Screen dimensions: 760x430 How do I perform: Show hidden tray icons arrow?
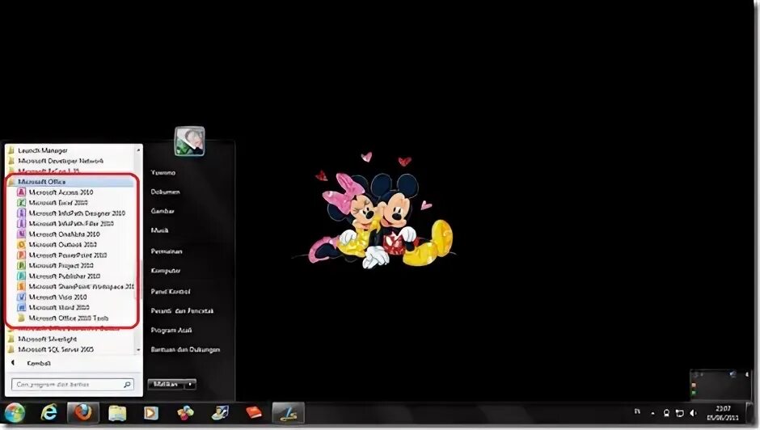[x=653, y=414]
